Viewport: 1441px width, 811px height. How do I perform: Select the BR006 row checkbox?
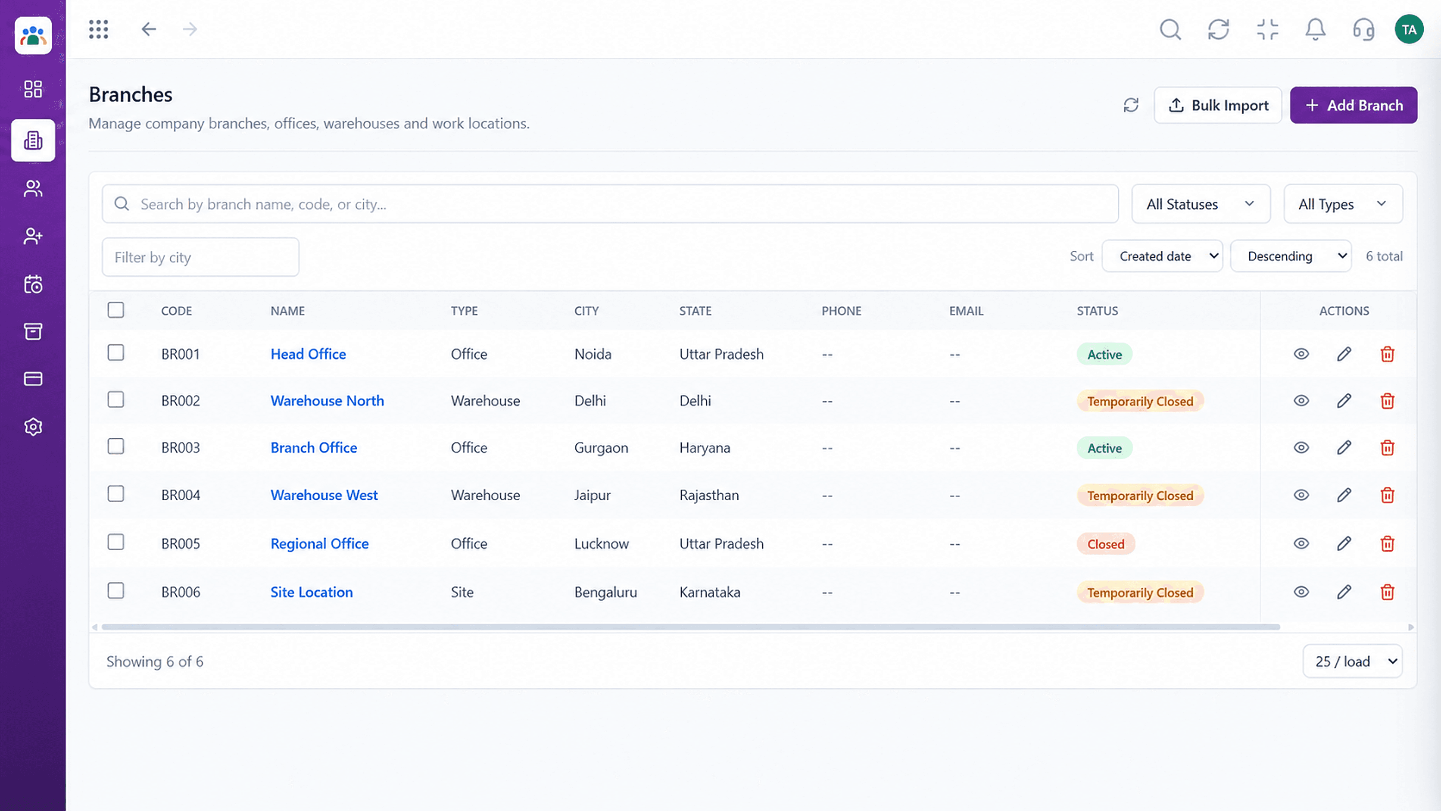[116, 590]
